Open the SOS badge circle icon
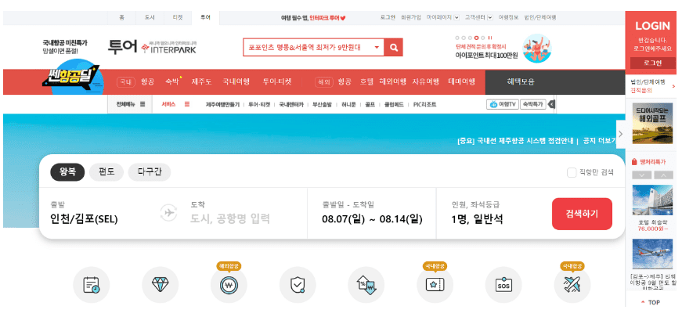The width and height of the screenshot is (682, 317). tap(503, 285)
